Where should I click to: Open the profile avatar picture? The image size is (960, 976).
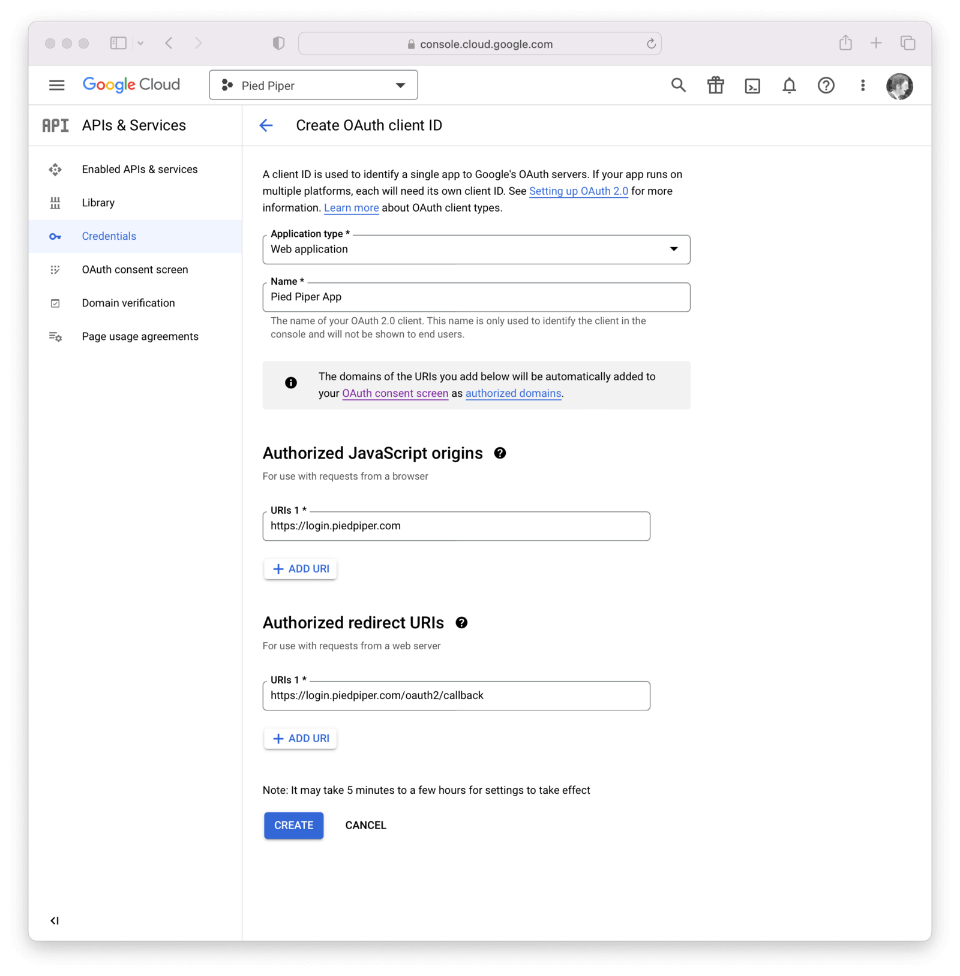pyautogui.click(x=901, y=85)
